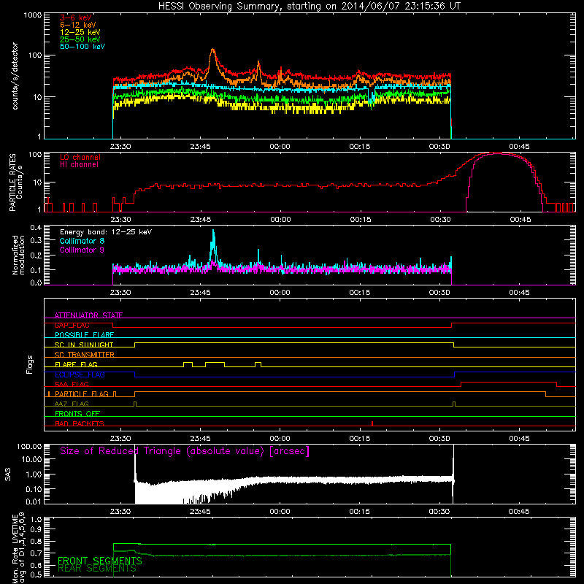Click the Size of Reduced Triangle title

(x=185, y=451)
